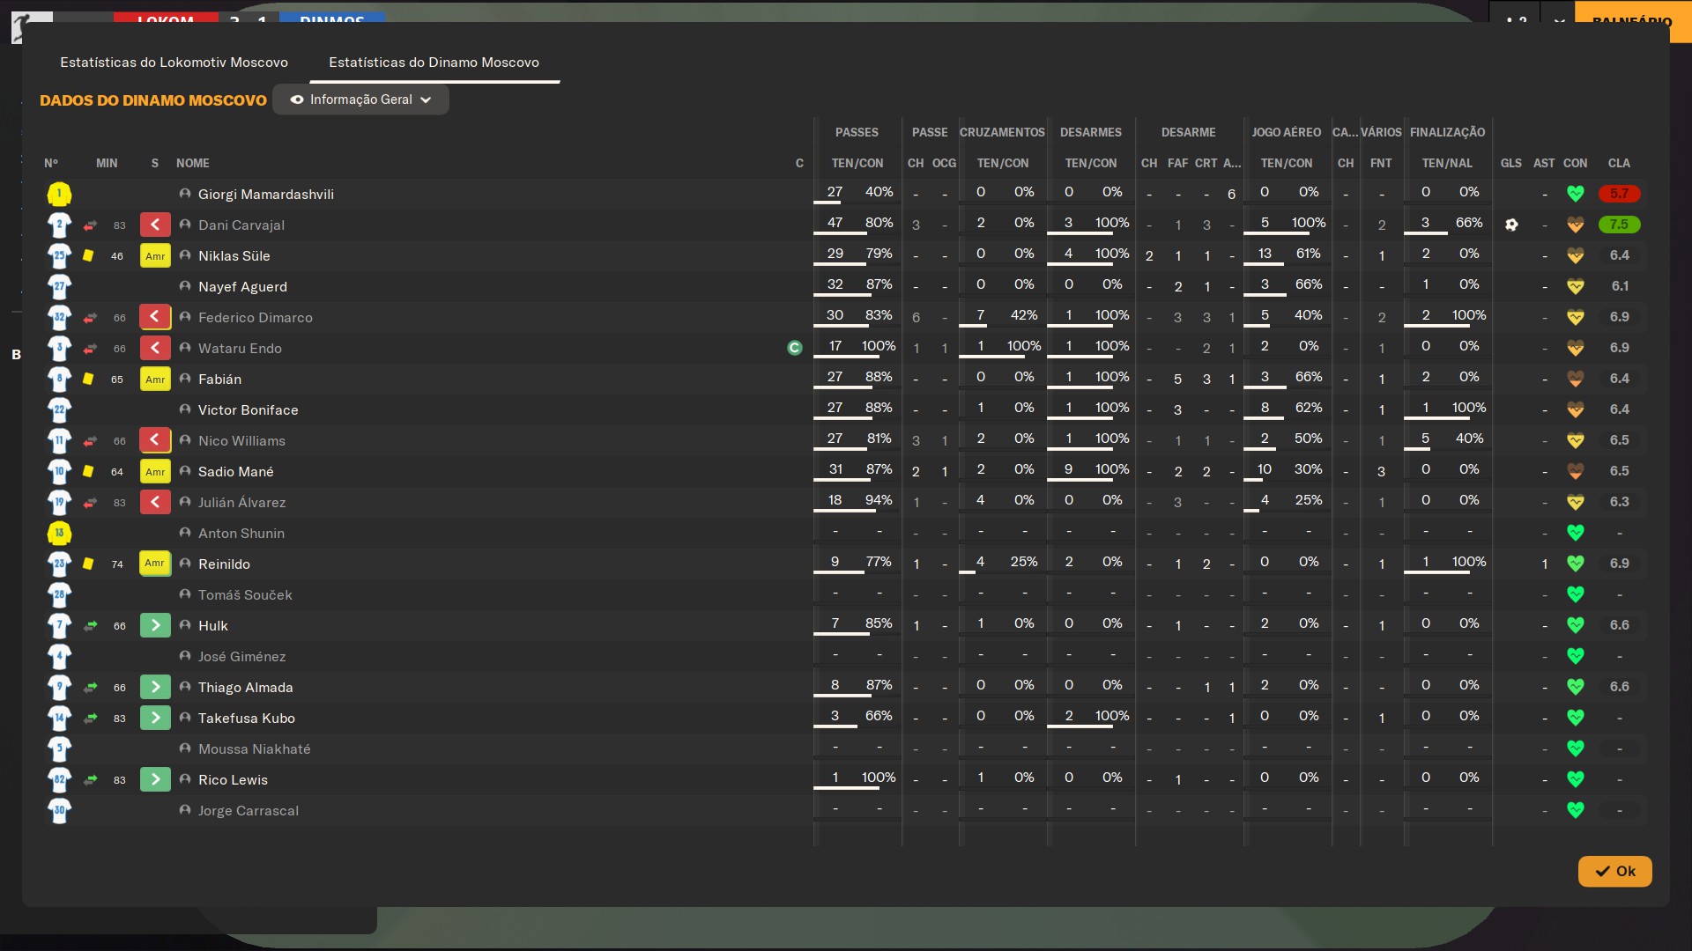Image resolution: width=1692 pixels, height=951 pixels.
Task: Click Thiago Almada's substituted-on green arrow button
Action: tap(155, 687)
